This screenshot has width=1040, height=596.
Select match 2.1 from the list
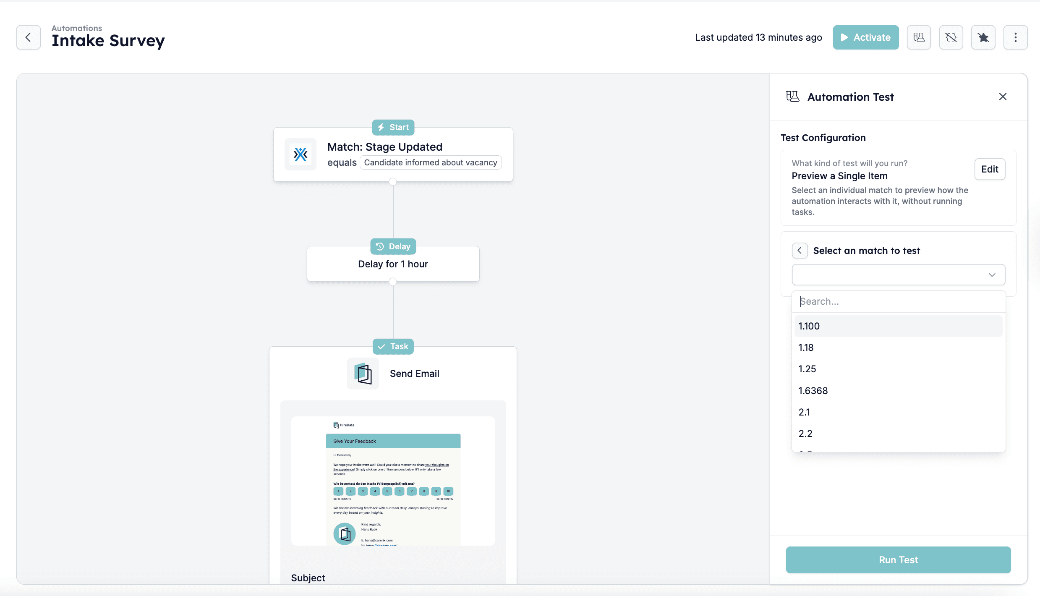tap(898, 412)
